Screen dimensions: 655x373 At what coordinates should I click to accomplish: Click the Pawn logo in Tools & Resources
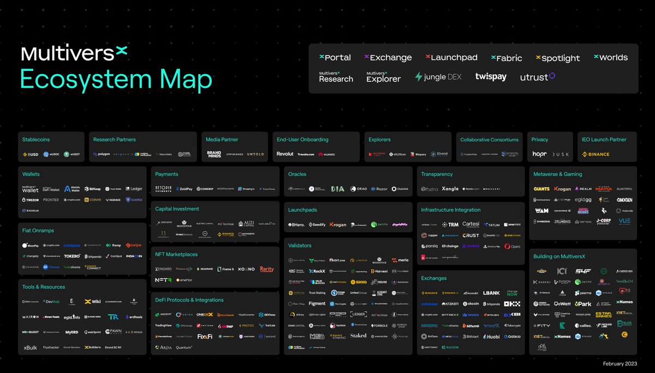[x=114, y=332]
